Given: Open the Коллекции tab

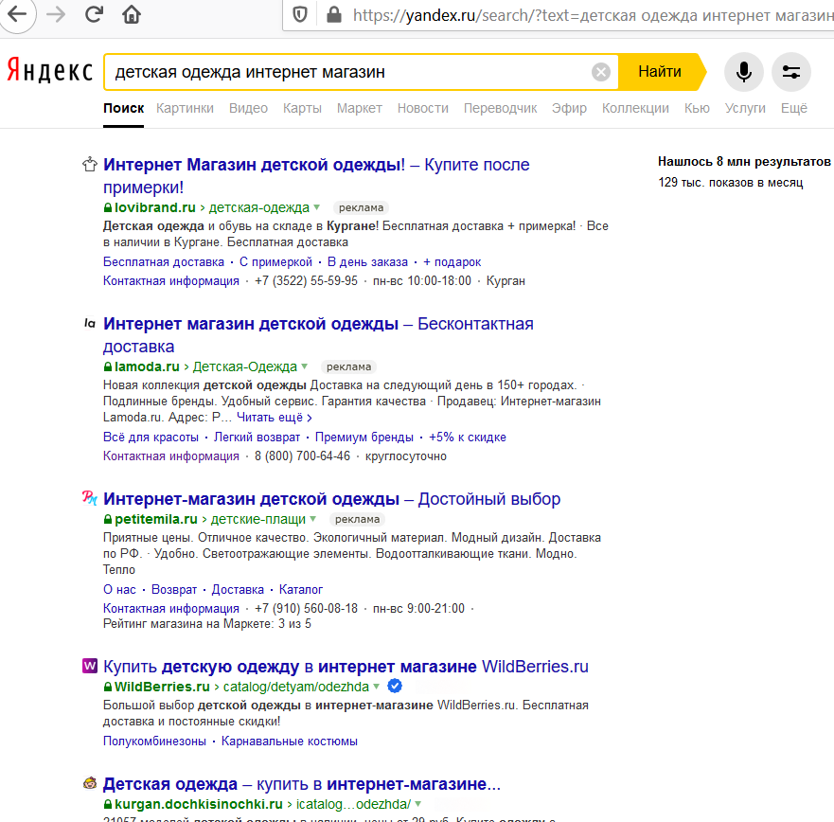Looking at the screenshot, I should [x=635, y=108].
